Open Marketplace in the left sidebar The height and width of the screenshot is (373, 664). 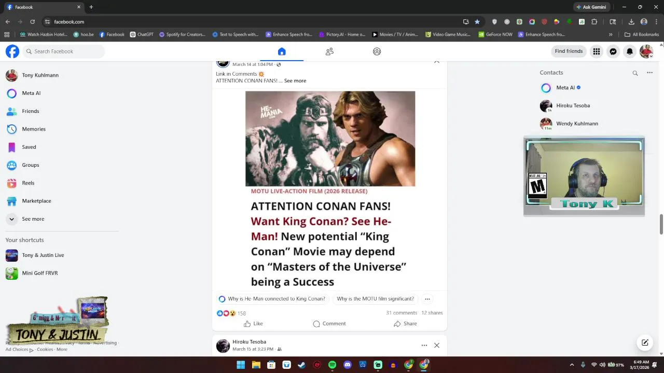[36, 201]
